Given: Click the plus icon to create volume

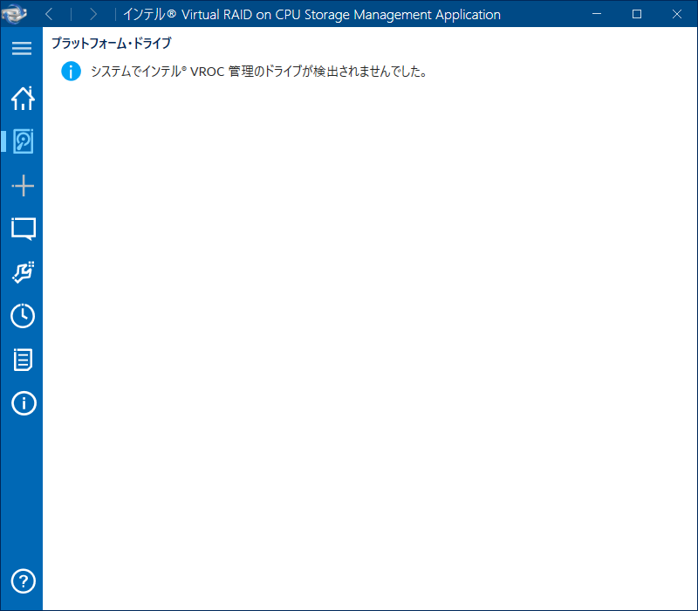Looking at the screenshot, I should click(x=23, y=185).
